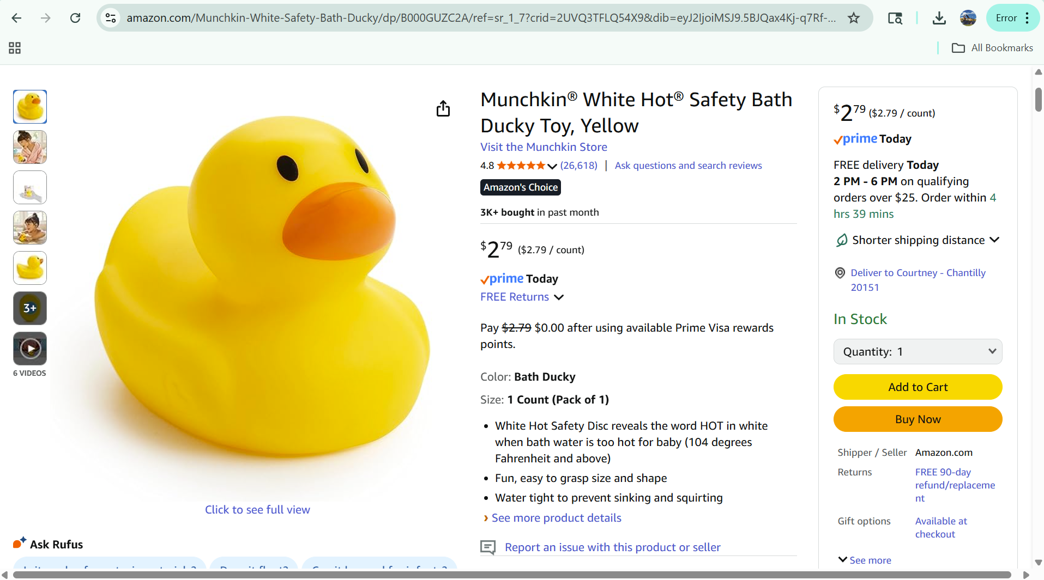Select the baby-in-bath second thumbnail
This screenshot has height=580, width=1044.
point(30,147)
